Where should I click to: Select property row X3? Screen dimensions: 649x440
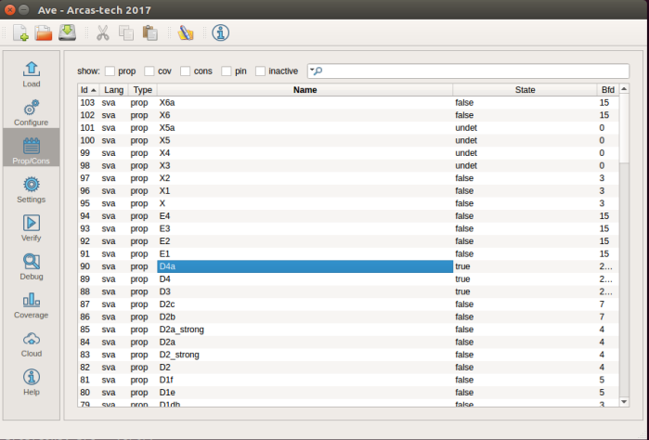click(348, 165)
